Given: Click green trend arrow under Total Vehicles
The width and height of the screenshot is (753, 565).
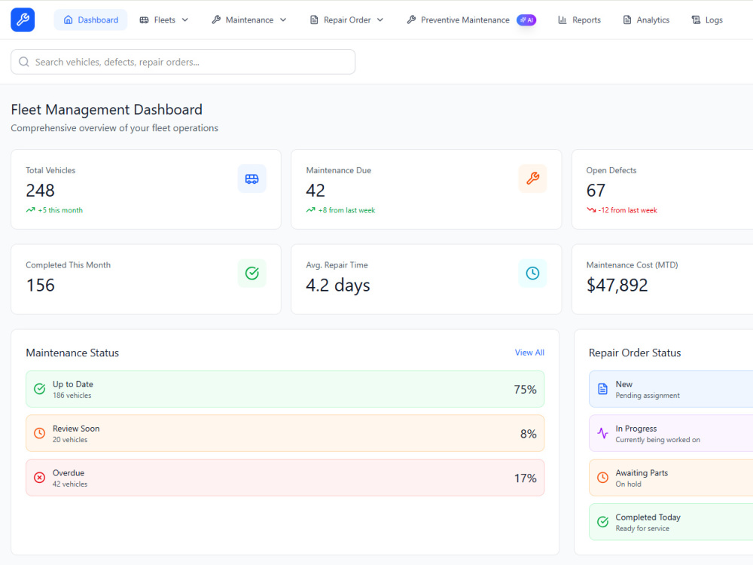Looking at the screenshot, I should click(x=30, y=210).
